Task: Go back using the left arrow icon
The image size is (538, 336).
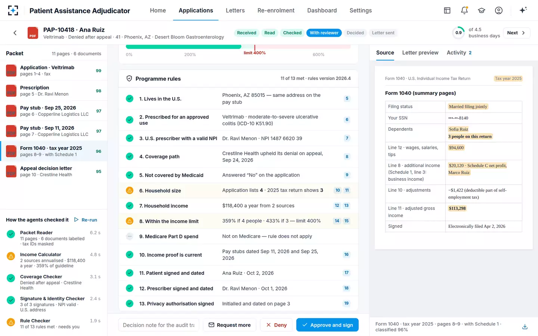Action: pos(15,33)
